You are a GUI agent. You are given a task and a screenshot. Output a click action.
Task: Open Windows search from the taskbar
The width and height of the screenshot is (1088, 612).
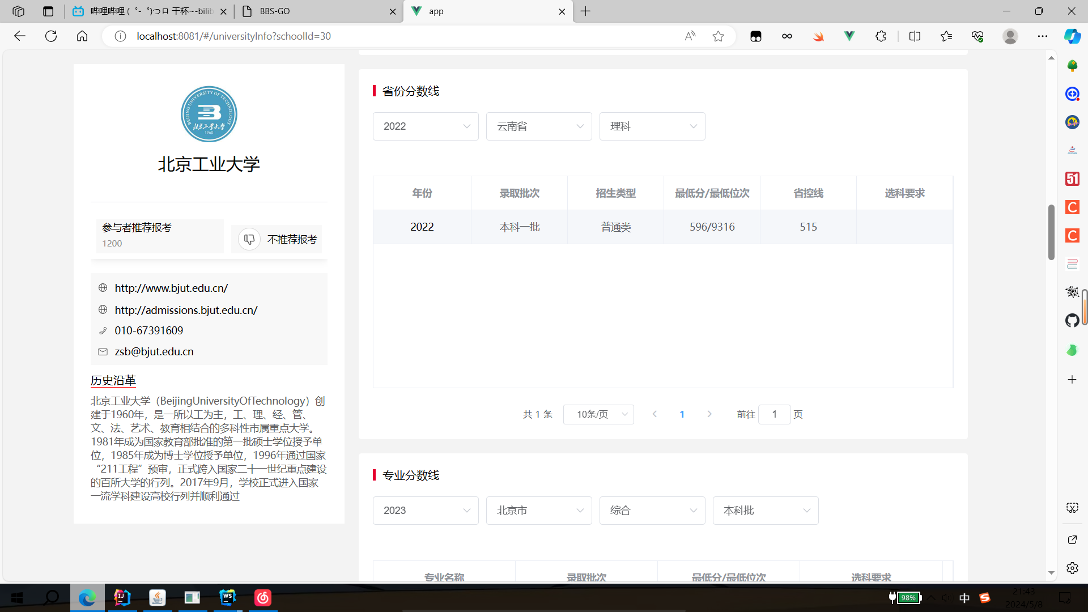coord(52,597)
